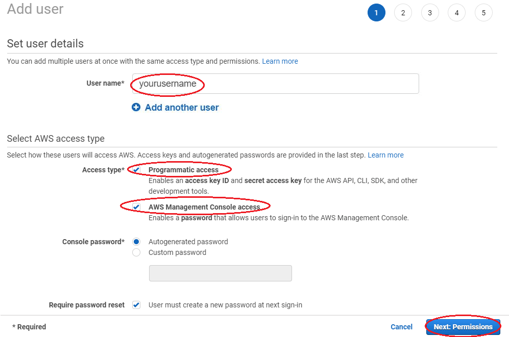The width and height of the screenshot is (509, 337).
Task: Click the plus icon beside Add another user
Action: pos(136,108)
